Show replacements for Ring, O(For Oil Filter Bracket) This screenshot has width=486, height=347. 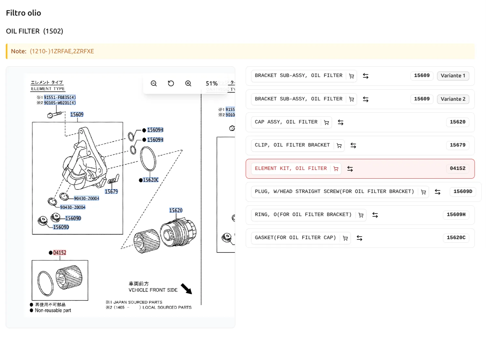[375, 215]
